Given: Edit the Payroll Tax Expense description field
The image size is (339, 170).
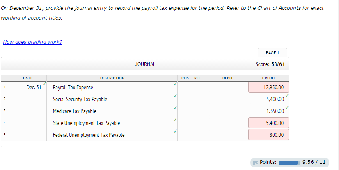Looking at the screenshot, I should [x=111, y=87].
